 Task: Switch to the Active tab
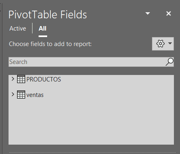click(x=17, y=29)
